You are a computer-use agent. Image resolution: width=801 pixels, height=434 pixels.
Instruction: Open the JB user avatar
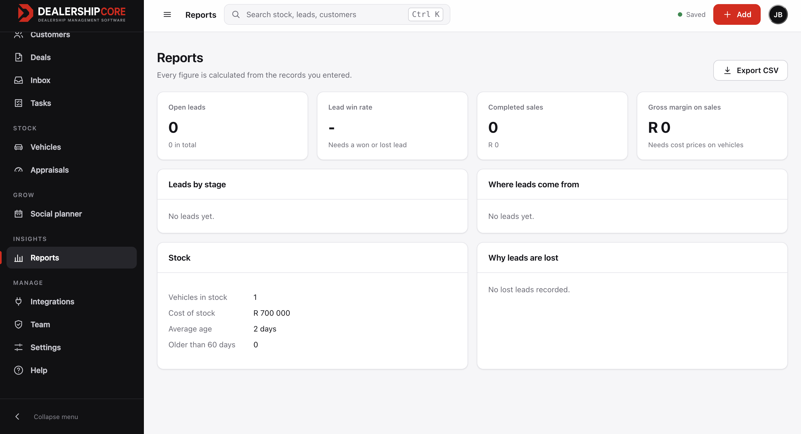coord(778,15)
